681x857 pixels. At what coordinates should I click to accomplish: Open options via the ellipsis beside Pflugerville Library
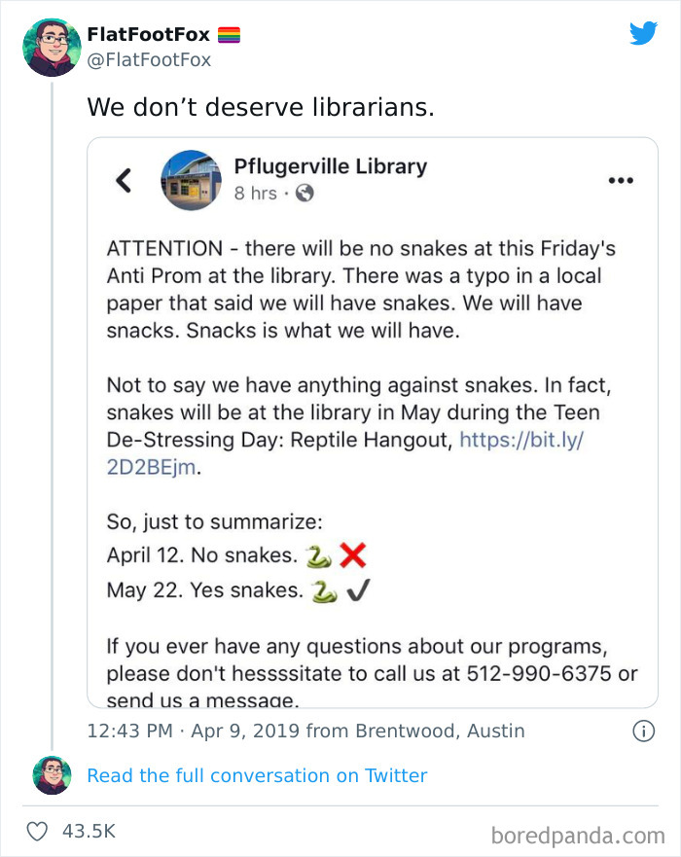pyautogui.click(x=621, y=178)
